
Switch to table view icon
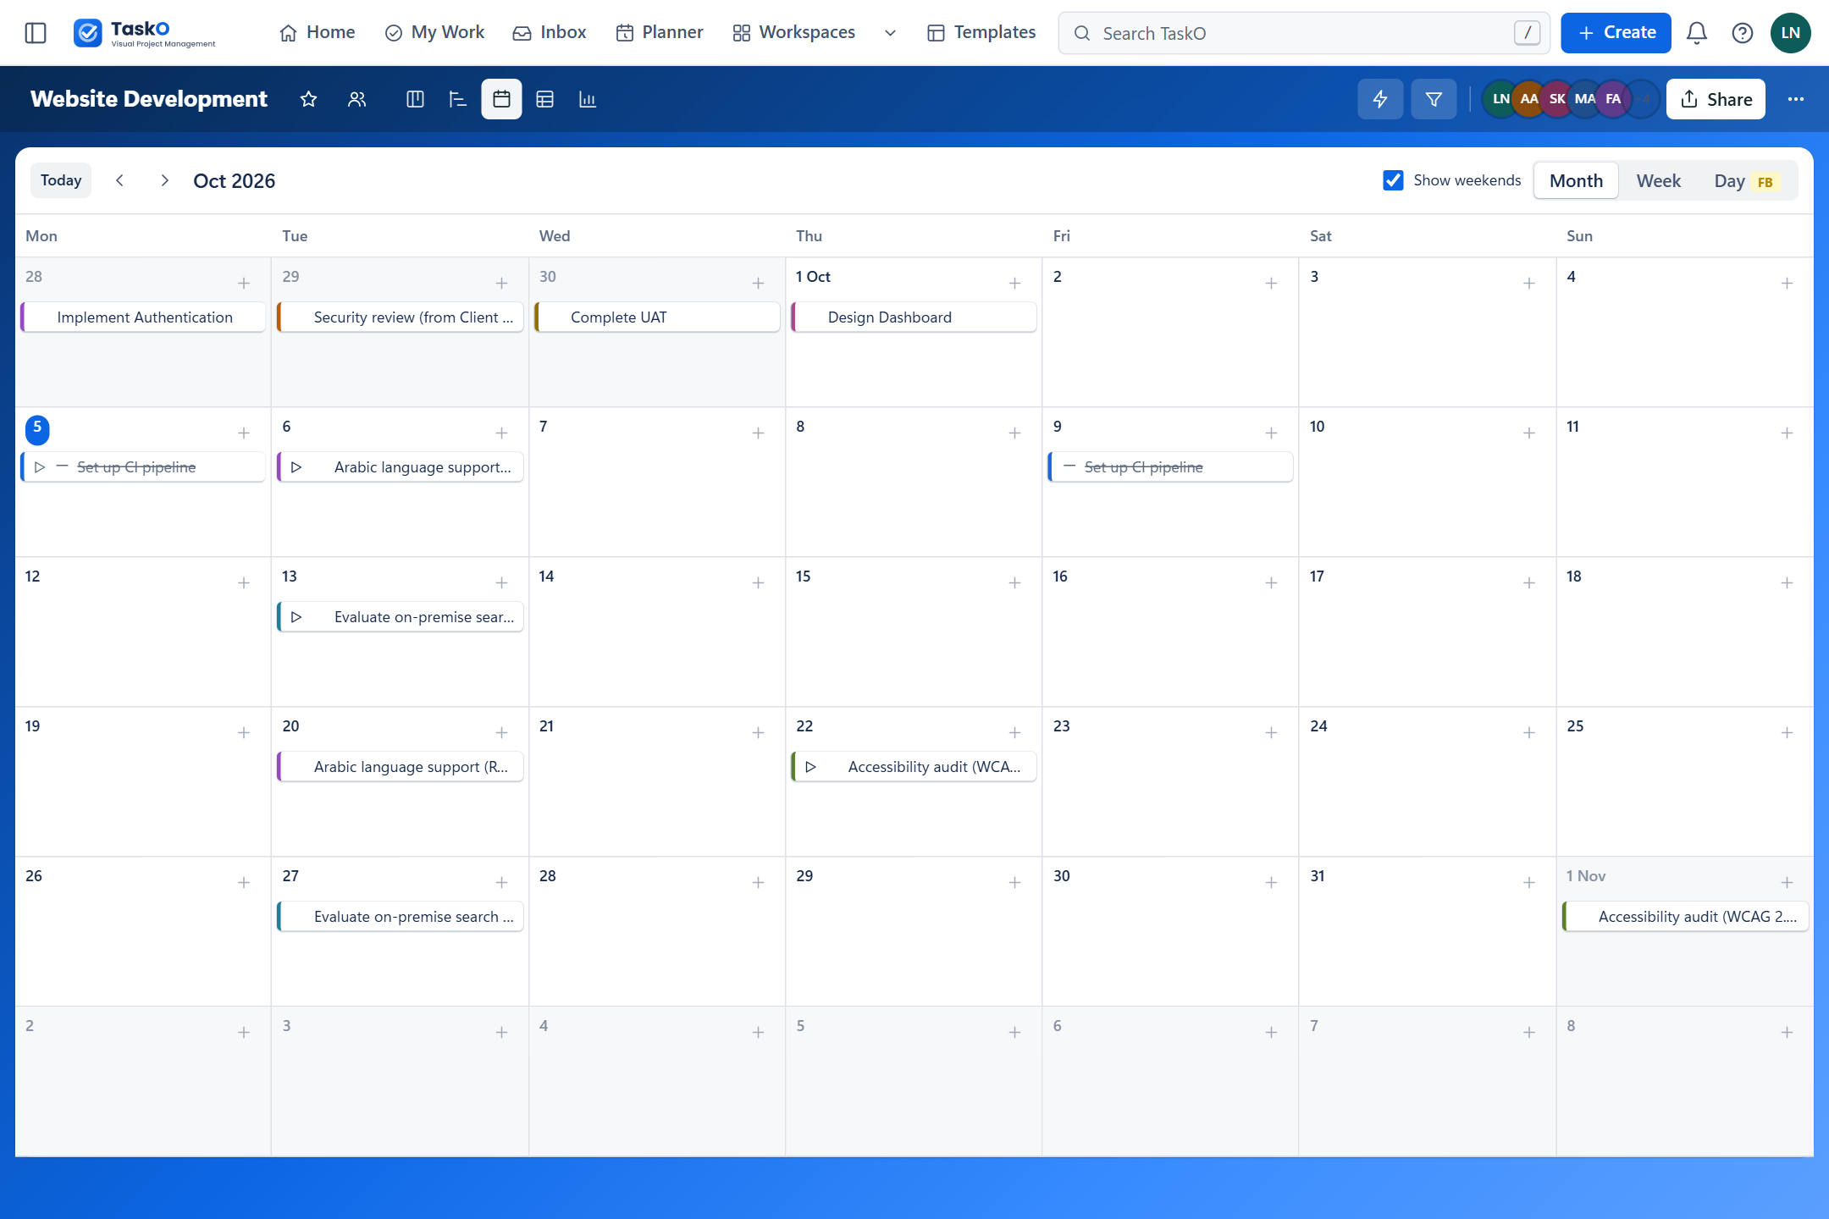544,99
